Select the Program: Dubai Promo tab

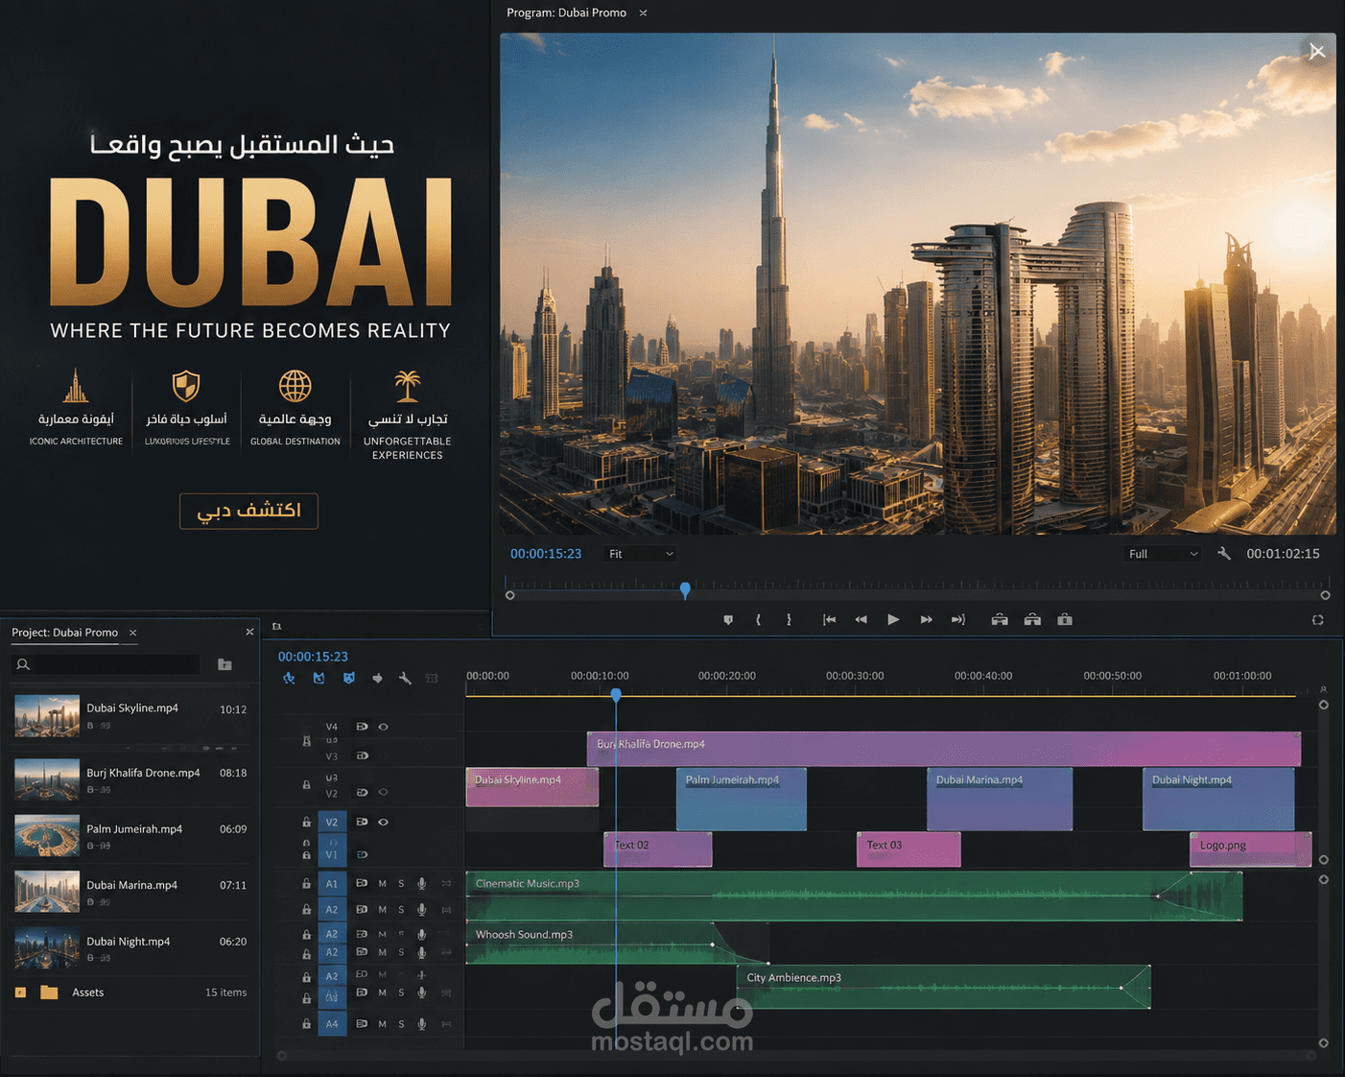click(x=566, y=12)
